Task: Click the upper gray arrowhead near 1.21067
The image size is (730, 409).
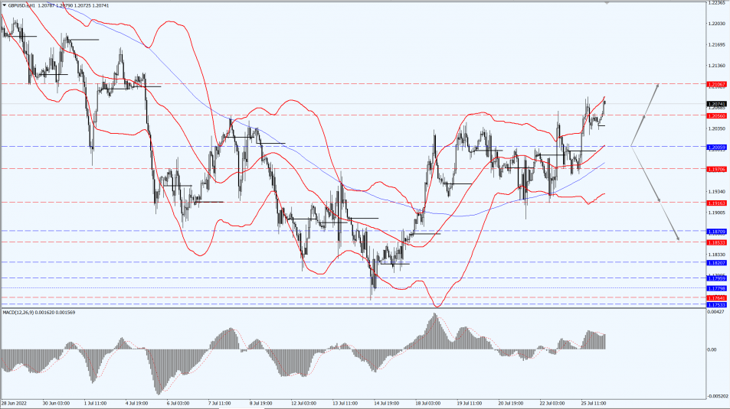Action: point(656,86)
